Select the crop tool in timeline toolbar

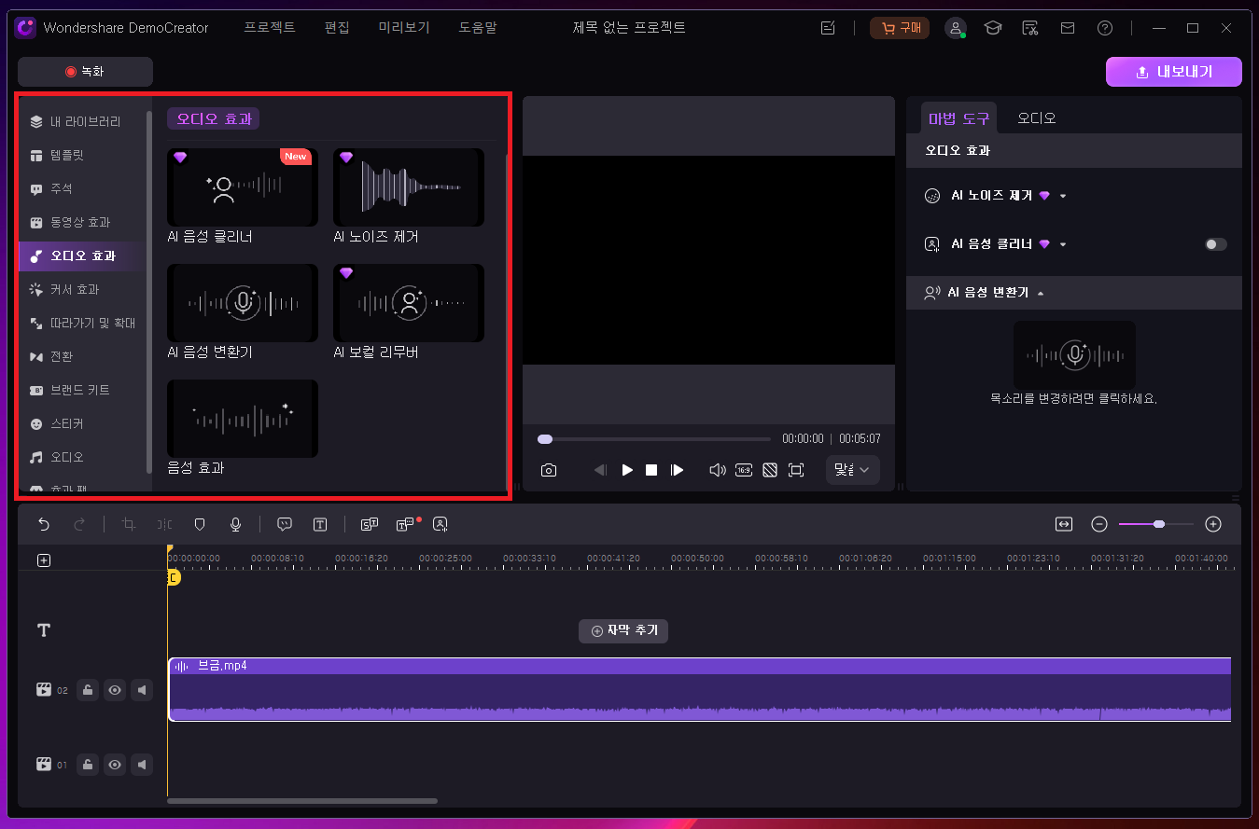(x=129, y=524)
